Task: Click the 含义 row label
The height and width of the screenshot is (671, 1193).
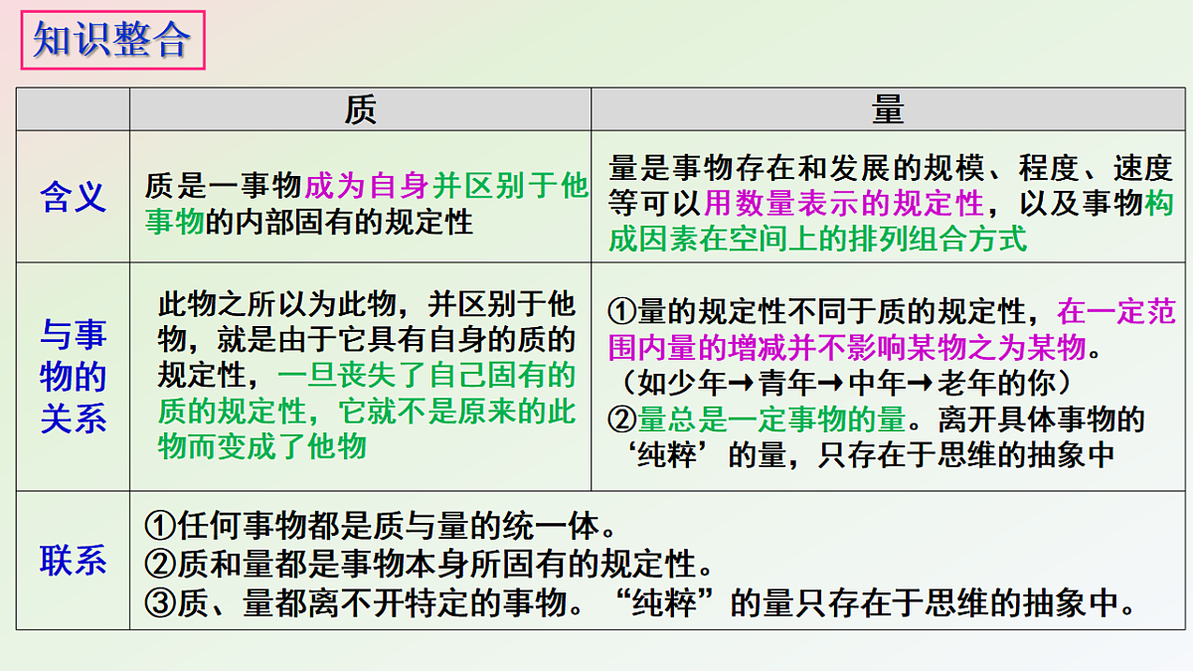Action: (x=73, y=197)
